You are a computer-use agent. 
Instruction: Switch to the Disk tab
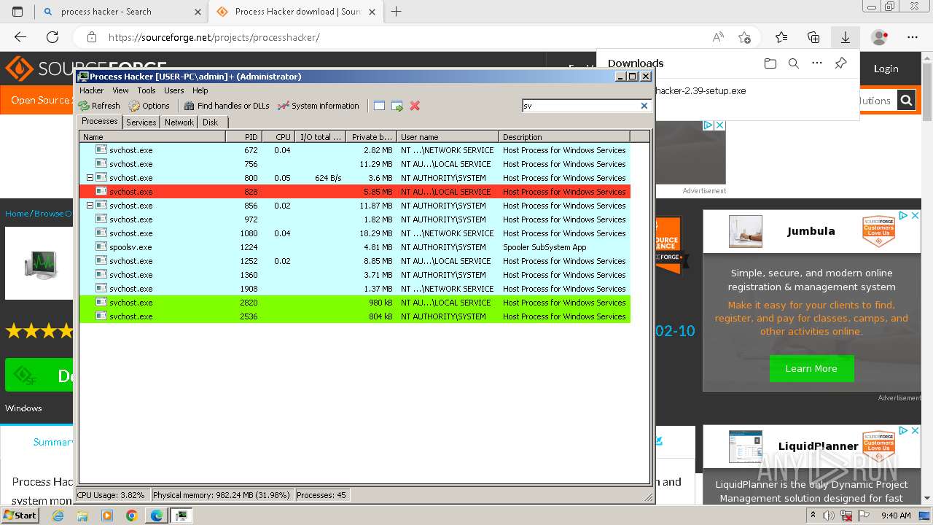pos(211,122)
